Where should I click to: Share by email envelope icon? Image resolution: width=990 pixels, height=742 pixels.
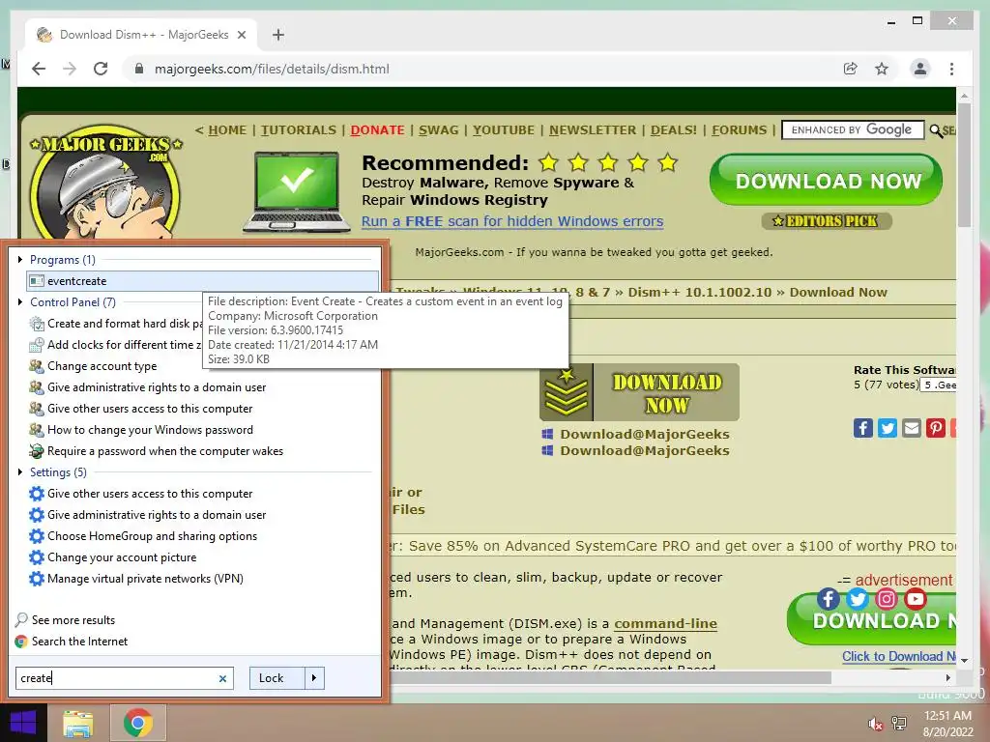[911, 428]
